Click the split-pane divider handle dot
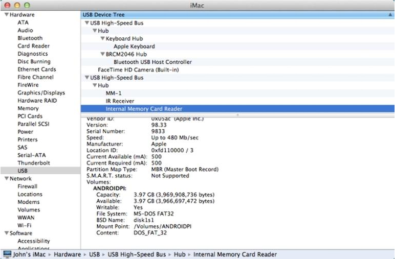The image size is (395, 259). tap(237, 115)
